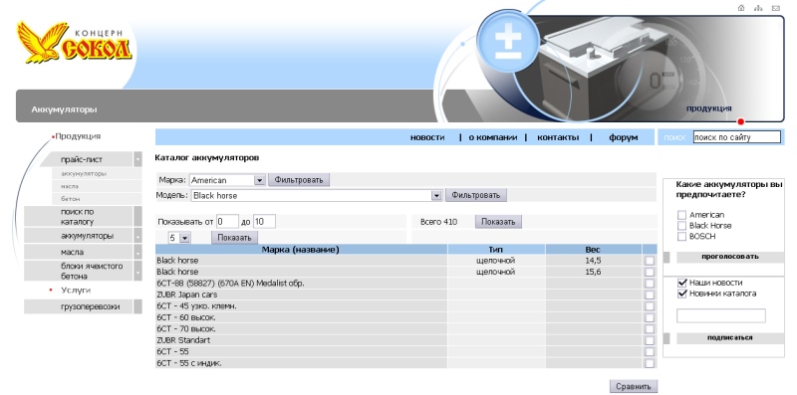The height and width of the screenshot is (395, 797).
Task: Go to the форум menu item
Action: tap(624, 137)
